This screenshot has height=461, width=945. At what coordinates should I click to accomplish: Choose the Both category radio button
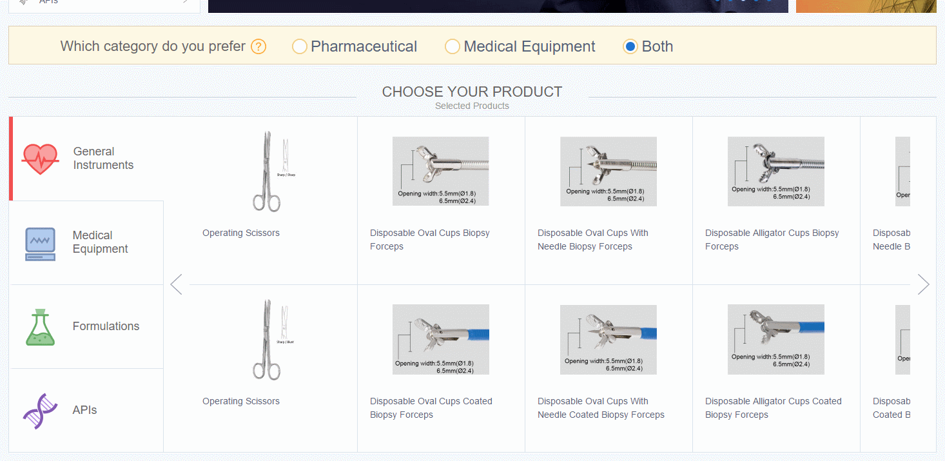[630, 46]
